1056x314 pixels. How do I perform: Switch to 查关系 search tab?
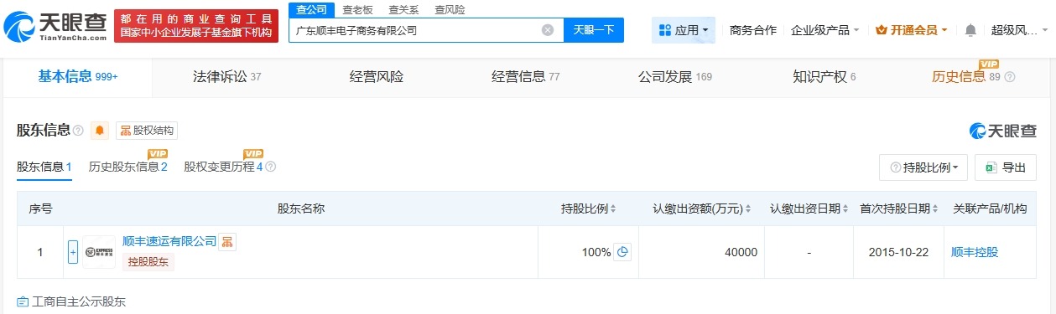click(403, 10)
